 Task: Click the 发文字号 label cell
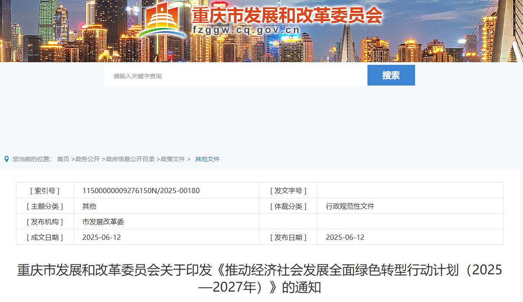(x=288, y=191)
